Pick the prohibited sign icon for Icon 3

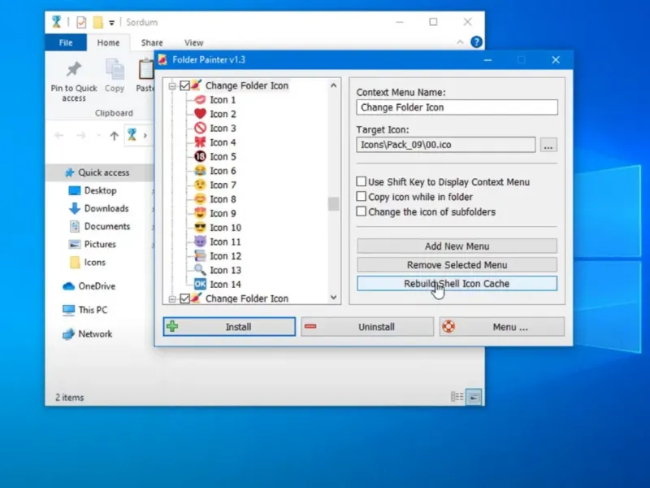pos(200,128)
